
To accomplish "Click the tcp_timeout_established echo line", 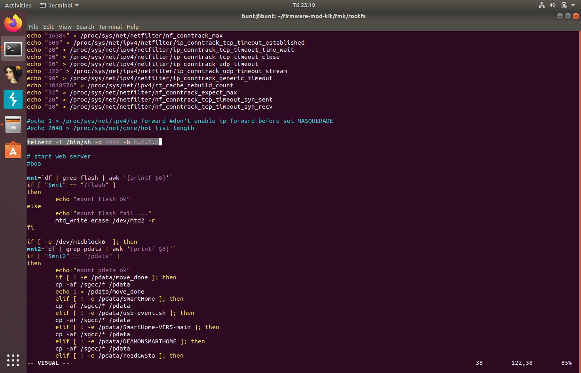I will 166,43.
